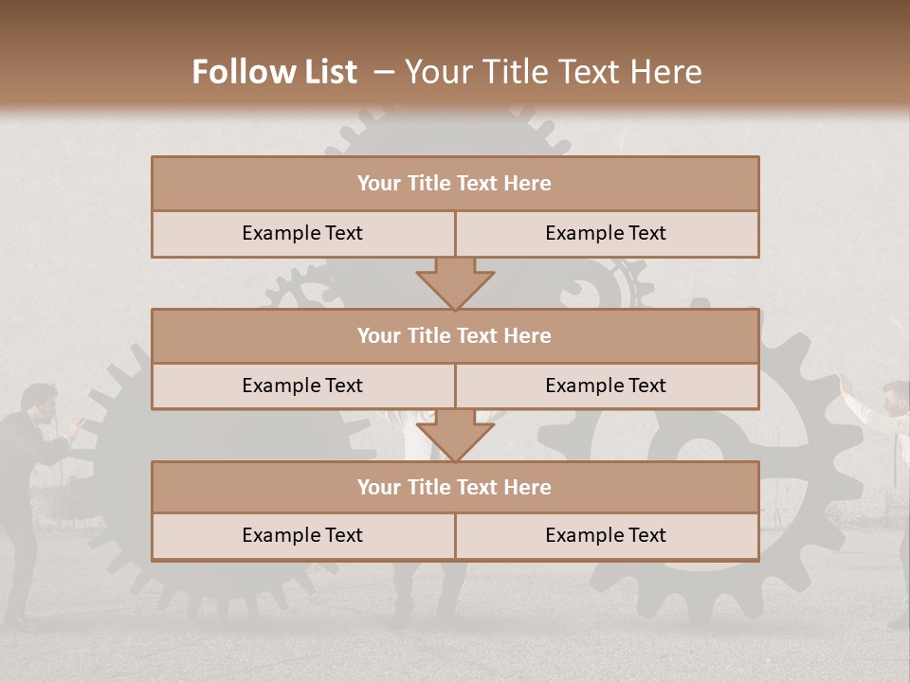This screenshot has width=910, height=682.
Task: Click the small gear between the top and middle blocks
Action: (x=296, y=288)
